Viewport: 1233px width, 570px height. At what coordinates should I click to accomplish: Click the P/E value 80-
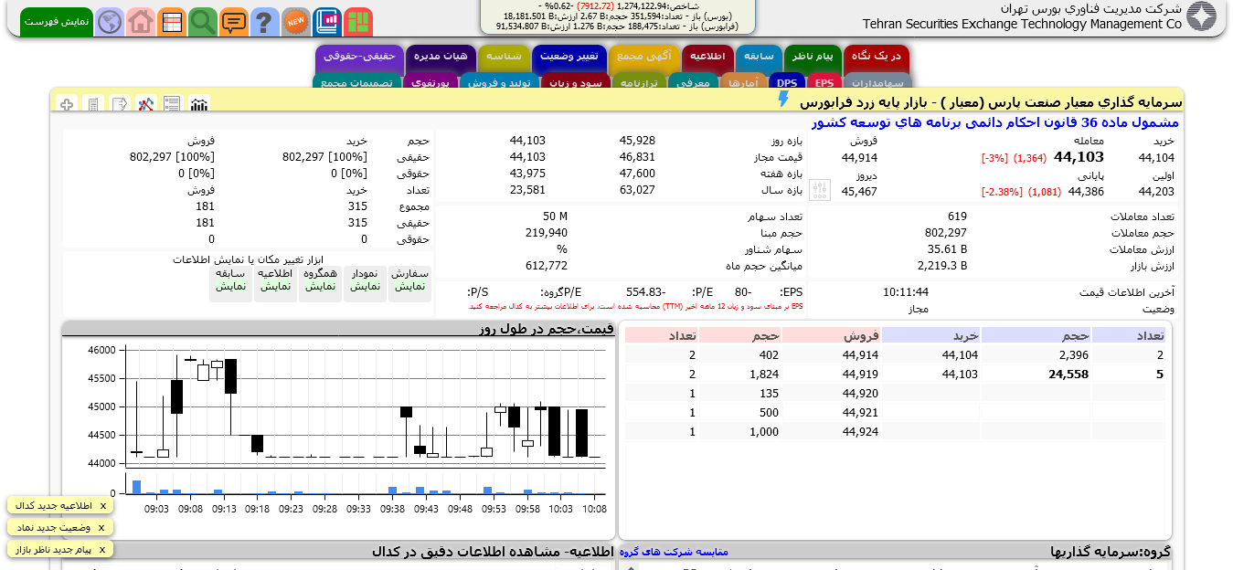point(742,292)
